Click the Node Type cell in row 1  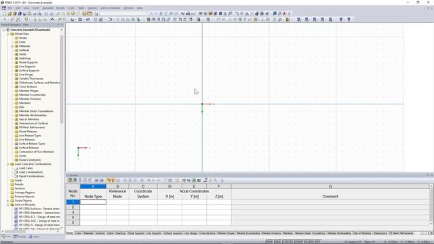(93, 202)
